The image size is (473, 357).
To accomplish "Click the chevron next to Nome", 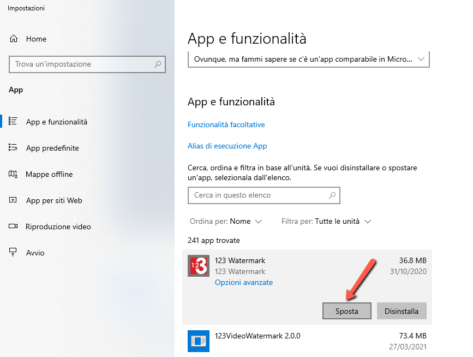I will tap(259, 222).
